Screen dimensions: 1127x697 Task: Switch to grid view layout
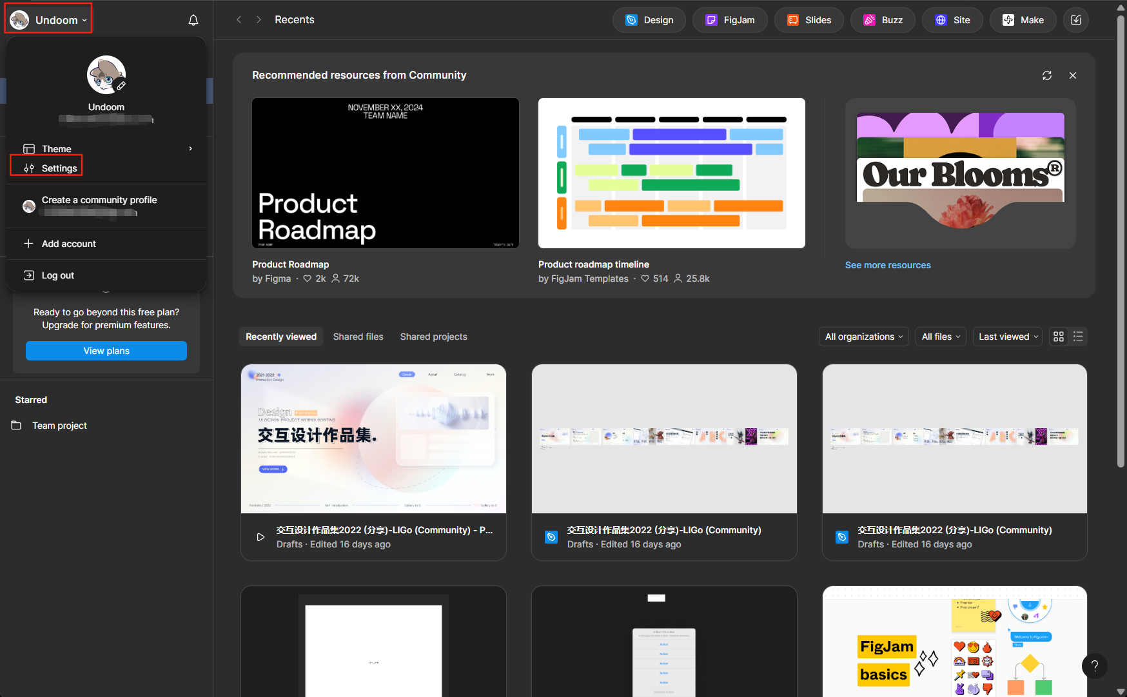coord(1059,337)
